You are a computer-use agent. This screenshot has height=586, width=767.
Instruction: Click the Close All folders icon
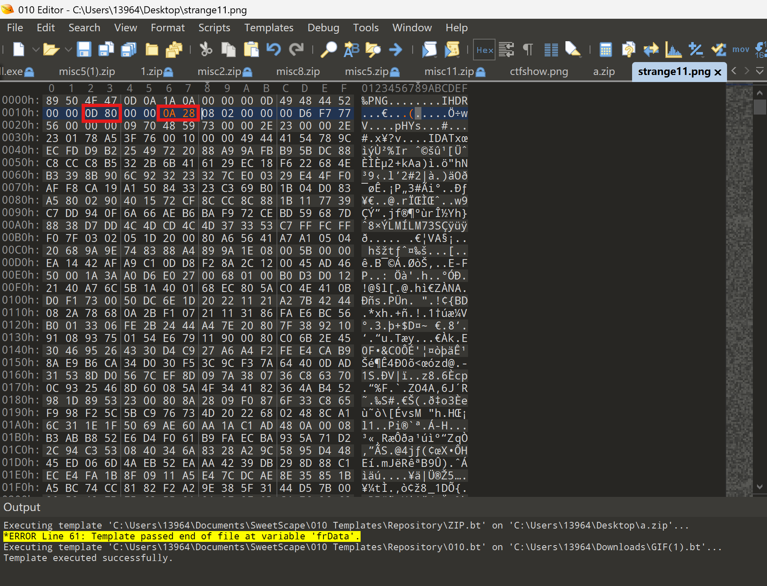pos(174,50)
